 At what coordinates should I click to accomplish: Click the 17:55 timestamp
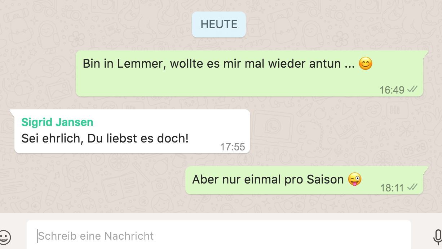click(233, 147)
